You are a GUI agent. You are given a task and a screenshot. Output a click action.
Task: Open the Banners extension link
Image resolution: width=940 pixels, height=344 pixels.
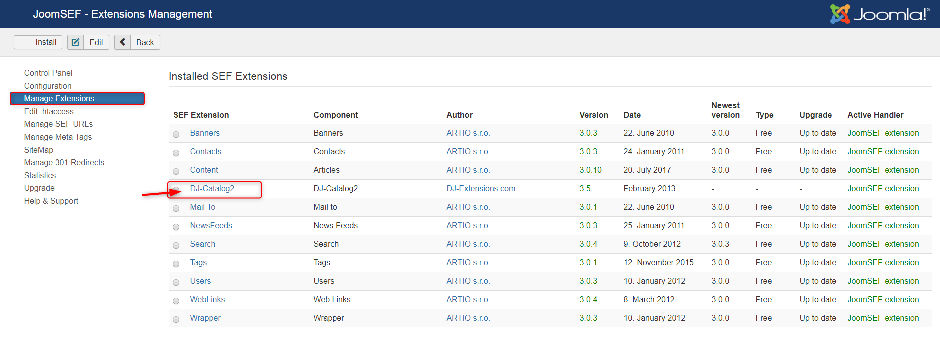pos(205,133)
